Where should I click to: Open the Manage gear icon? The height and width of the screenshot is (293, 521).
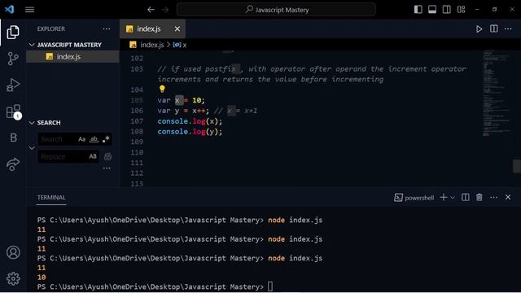click(x=13, y=278)
